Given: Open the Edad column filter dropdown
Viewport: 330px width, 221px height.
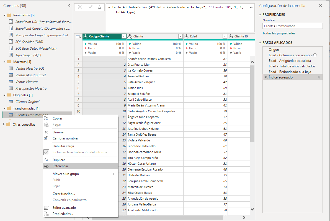Looking at the screenshot, I should [x=225, y=37].
